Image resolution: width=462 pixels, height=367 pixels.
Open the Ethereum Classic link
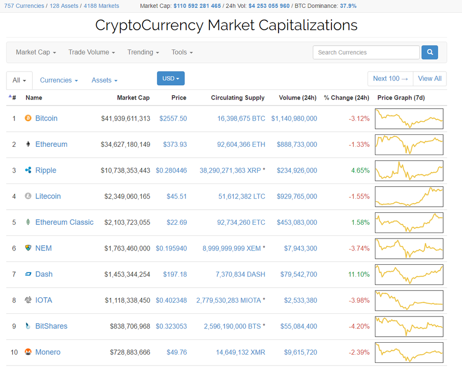pos(64,222)
